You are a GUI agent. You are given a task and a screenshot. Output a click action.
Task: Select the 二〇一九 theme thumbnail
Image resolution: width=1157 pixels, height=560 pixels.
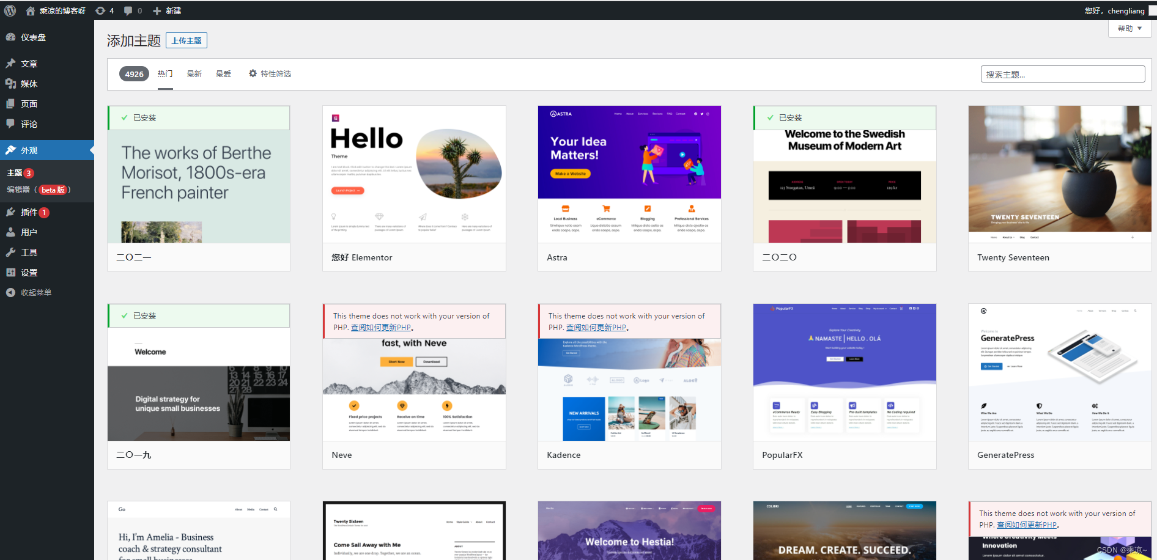tap(199, 372)
